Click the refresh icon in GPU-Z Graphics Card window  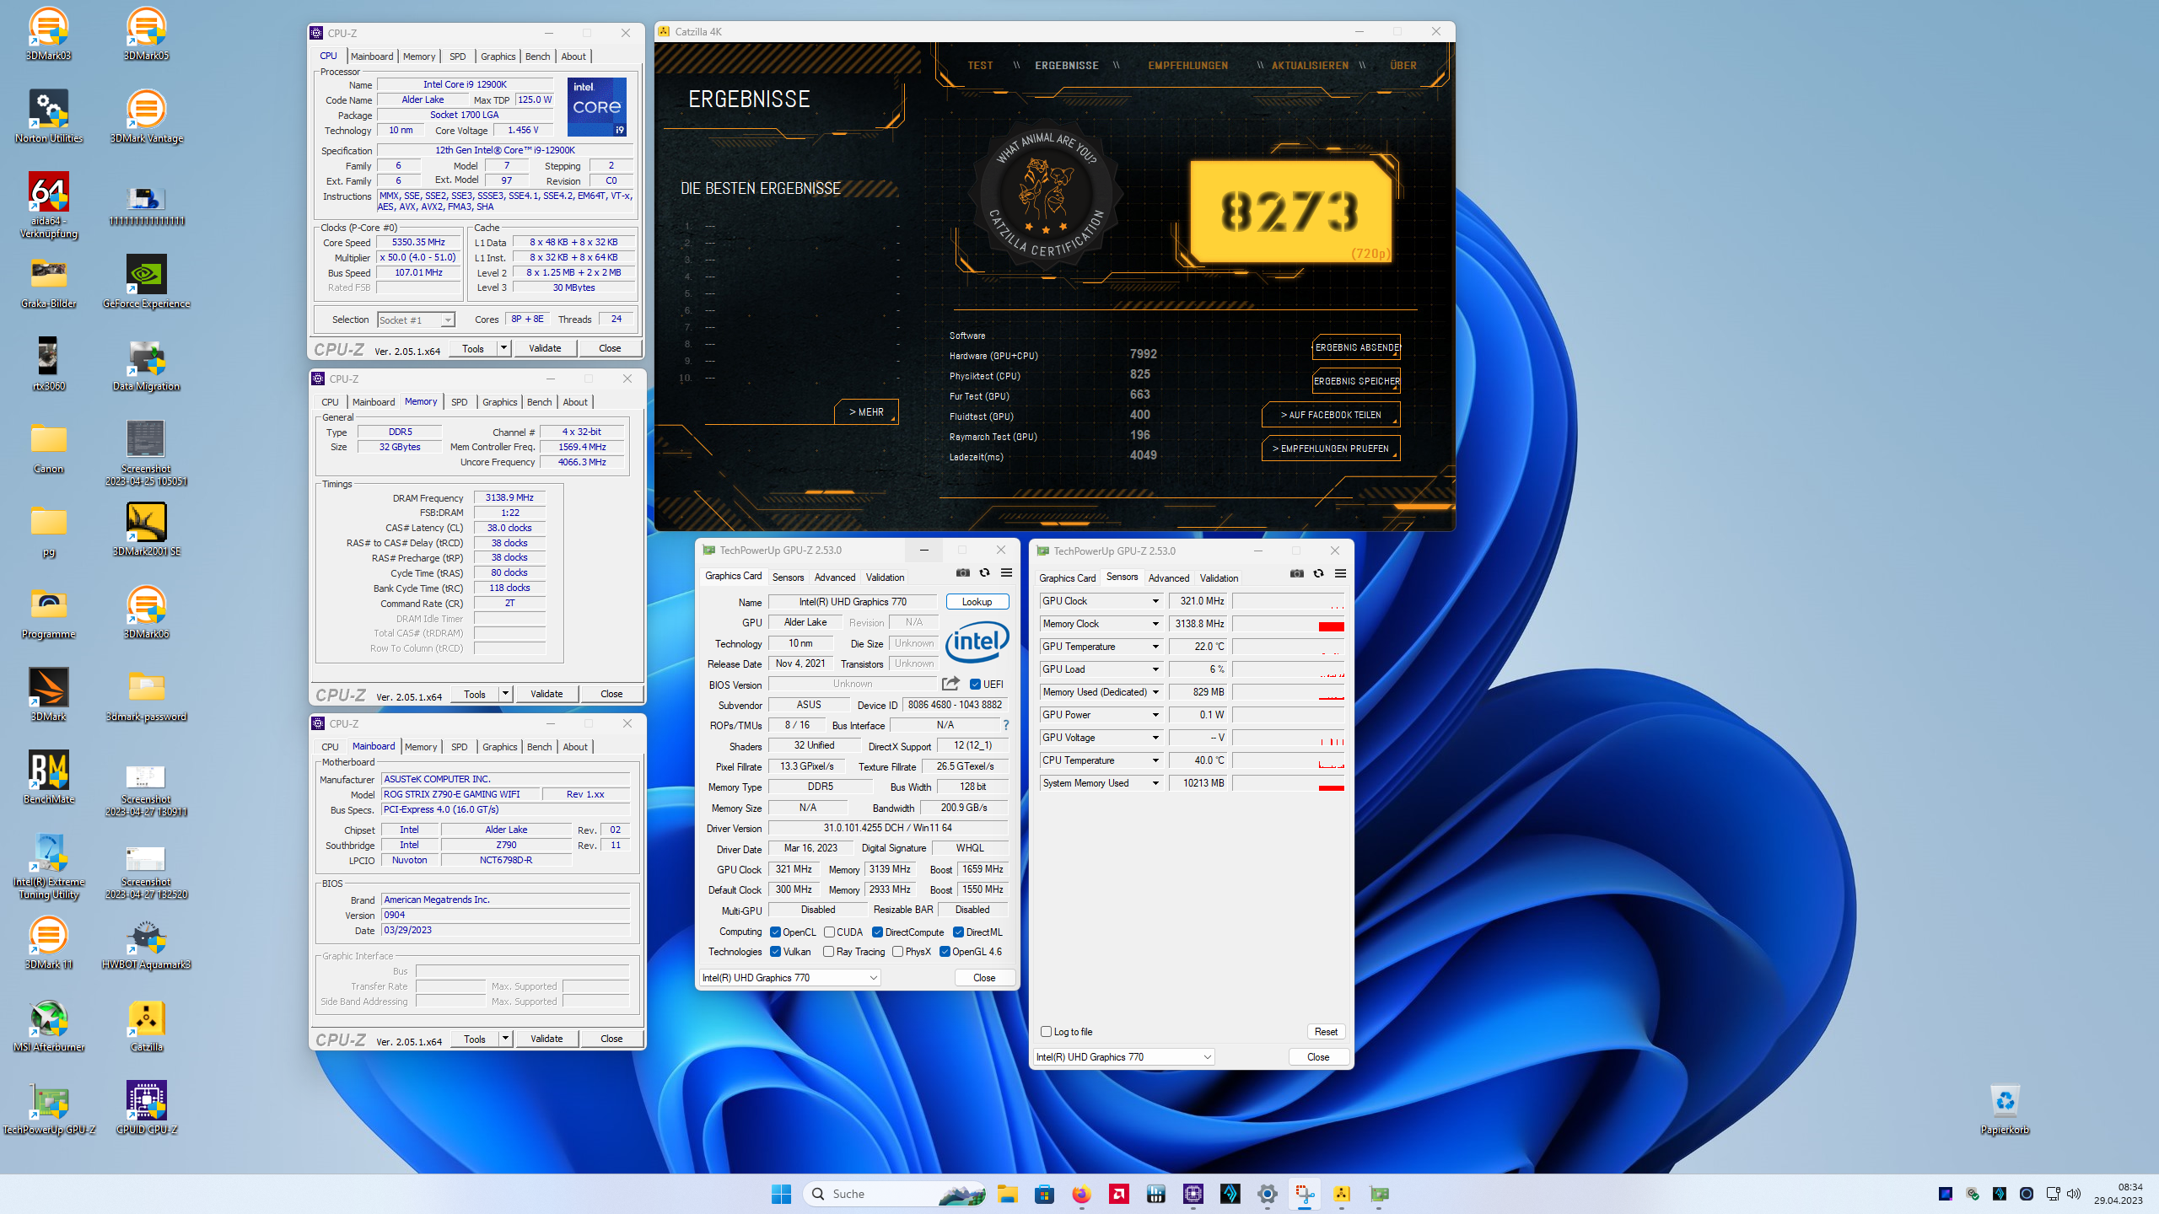tap(984, 573)
